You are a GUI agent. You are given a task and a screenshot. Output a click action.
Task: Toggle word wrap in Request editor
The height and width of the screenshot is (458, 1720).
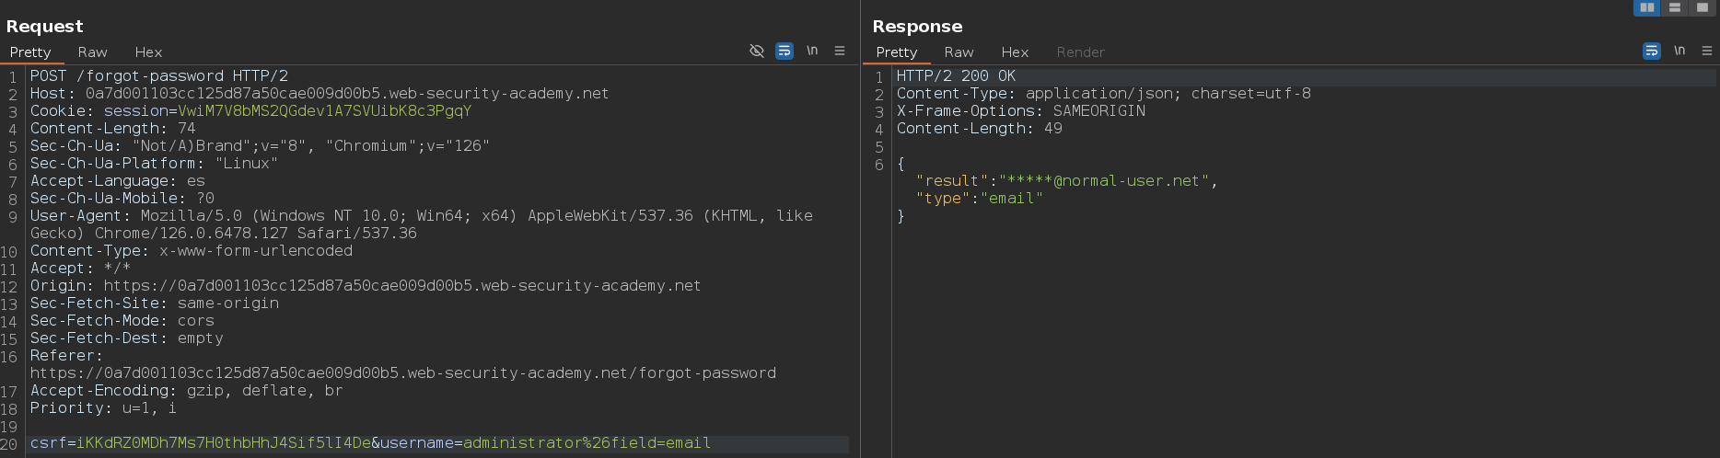(784, 51)
